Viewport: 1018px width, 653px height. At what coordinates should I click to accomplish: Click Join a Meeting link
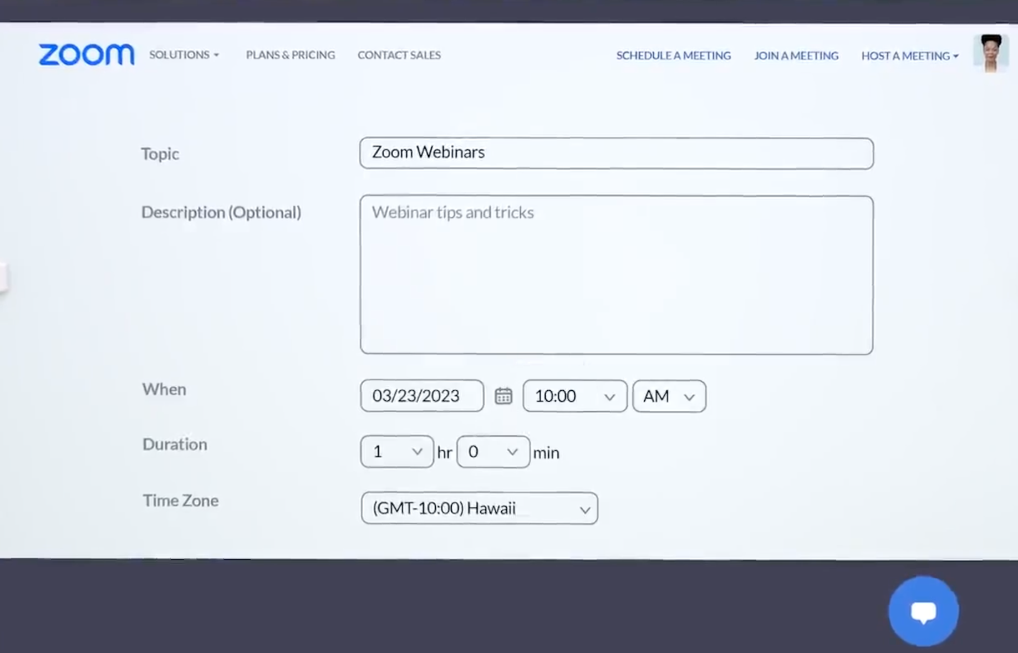pyautogui.click(x=796, y=55)
